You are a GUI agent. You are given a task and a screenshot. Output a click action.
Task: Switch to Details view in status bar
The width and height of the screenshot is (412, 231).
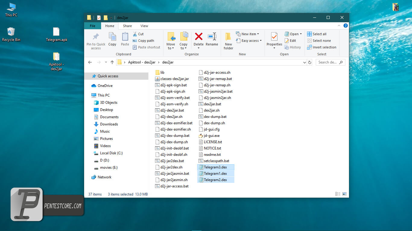[338, 194]
